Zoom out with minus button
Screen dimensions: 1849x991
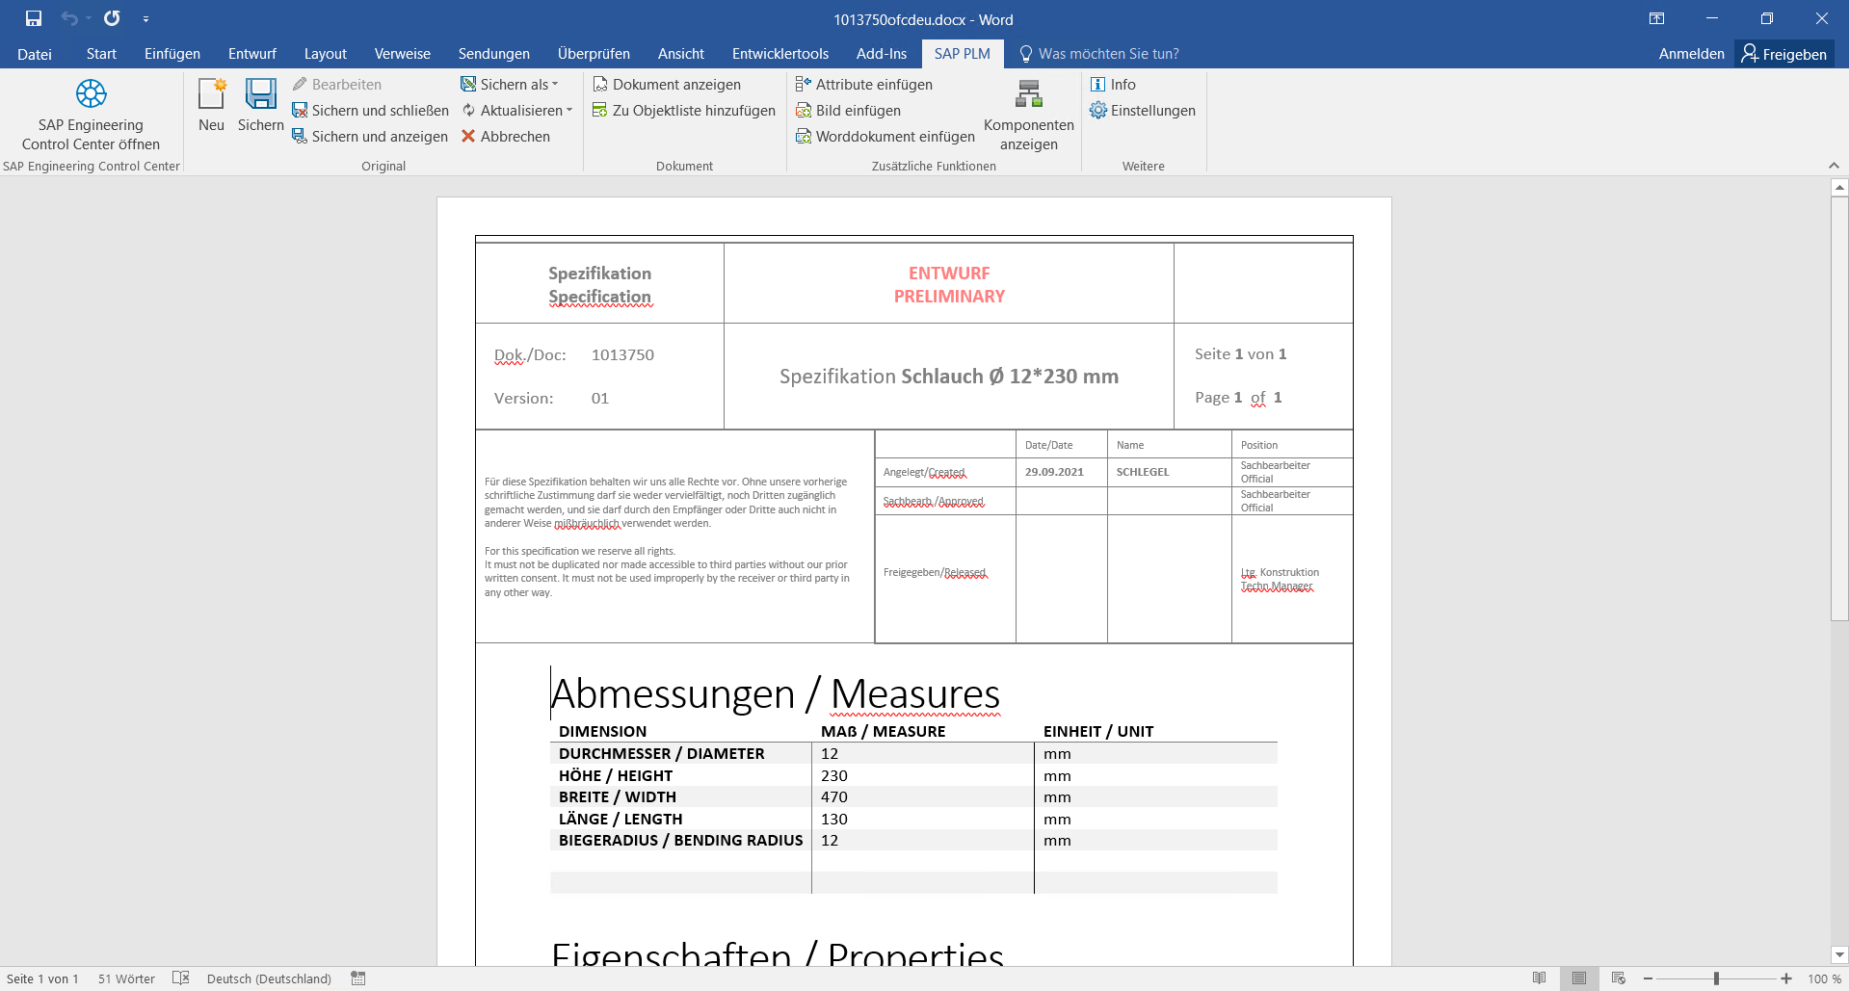pyautogui.click(x=1649, y=978)
